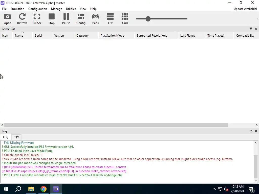Launch Chrome from the taskbar
The image size is (259, 194).
point(44,189)
